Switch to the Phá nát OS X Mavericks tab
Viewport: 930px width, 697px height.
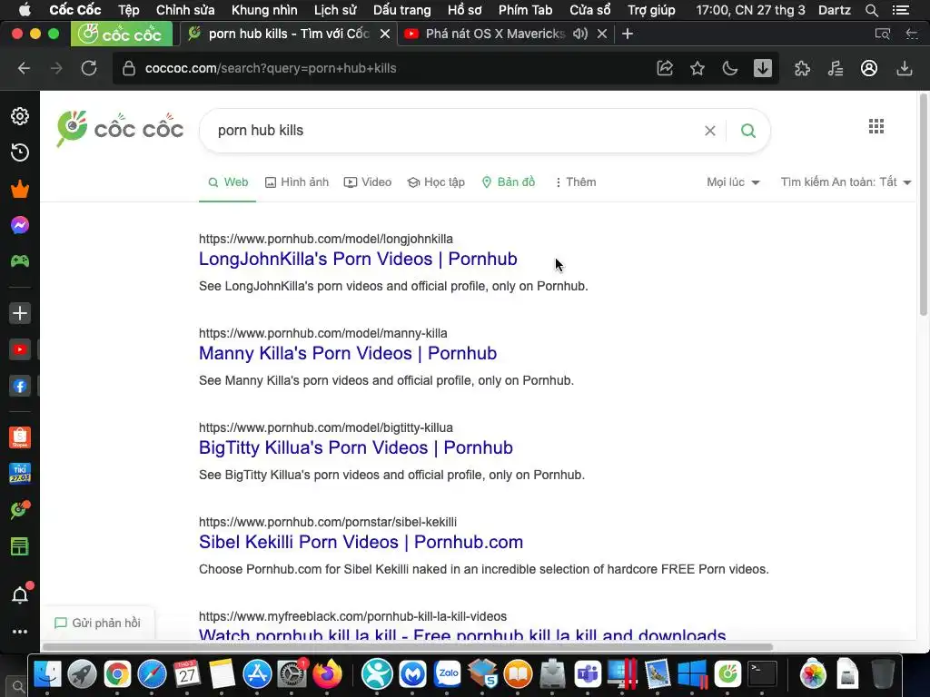coord(495,34)
